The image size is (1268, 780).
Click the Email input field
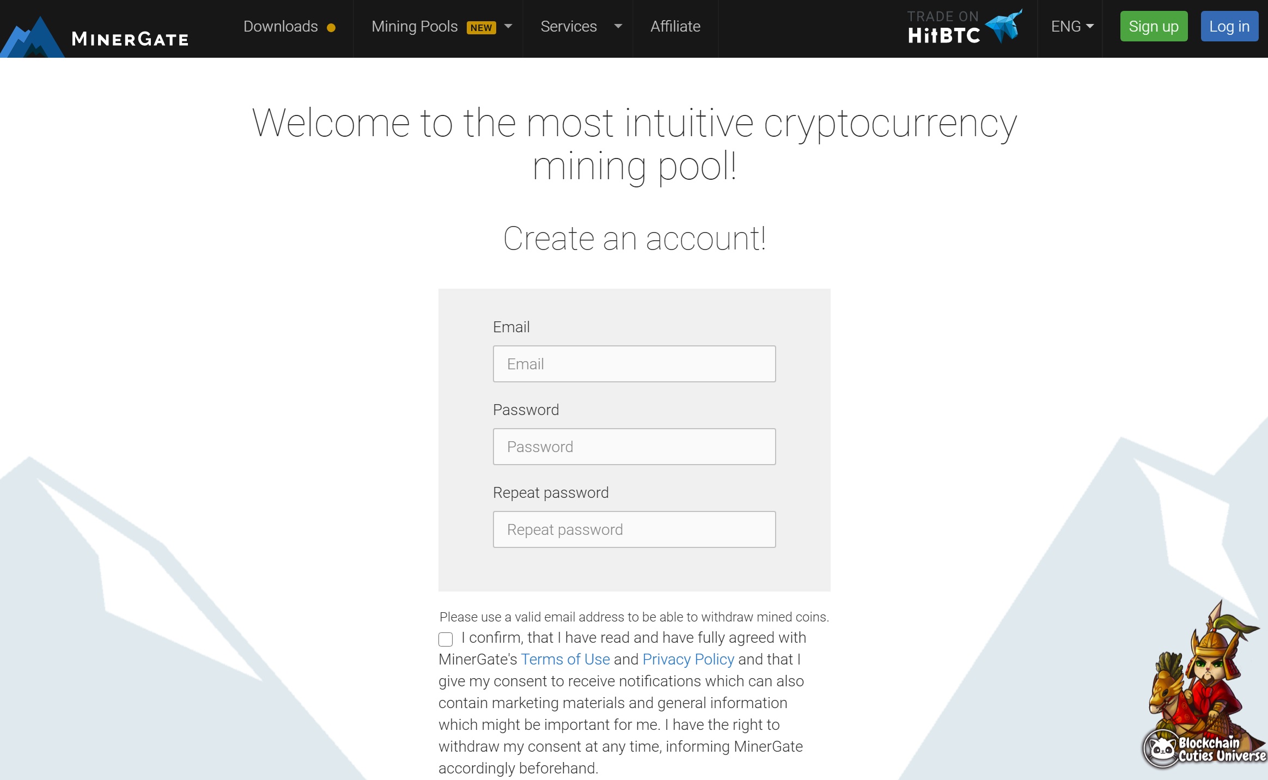[x=634, y=363]
